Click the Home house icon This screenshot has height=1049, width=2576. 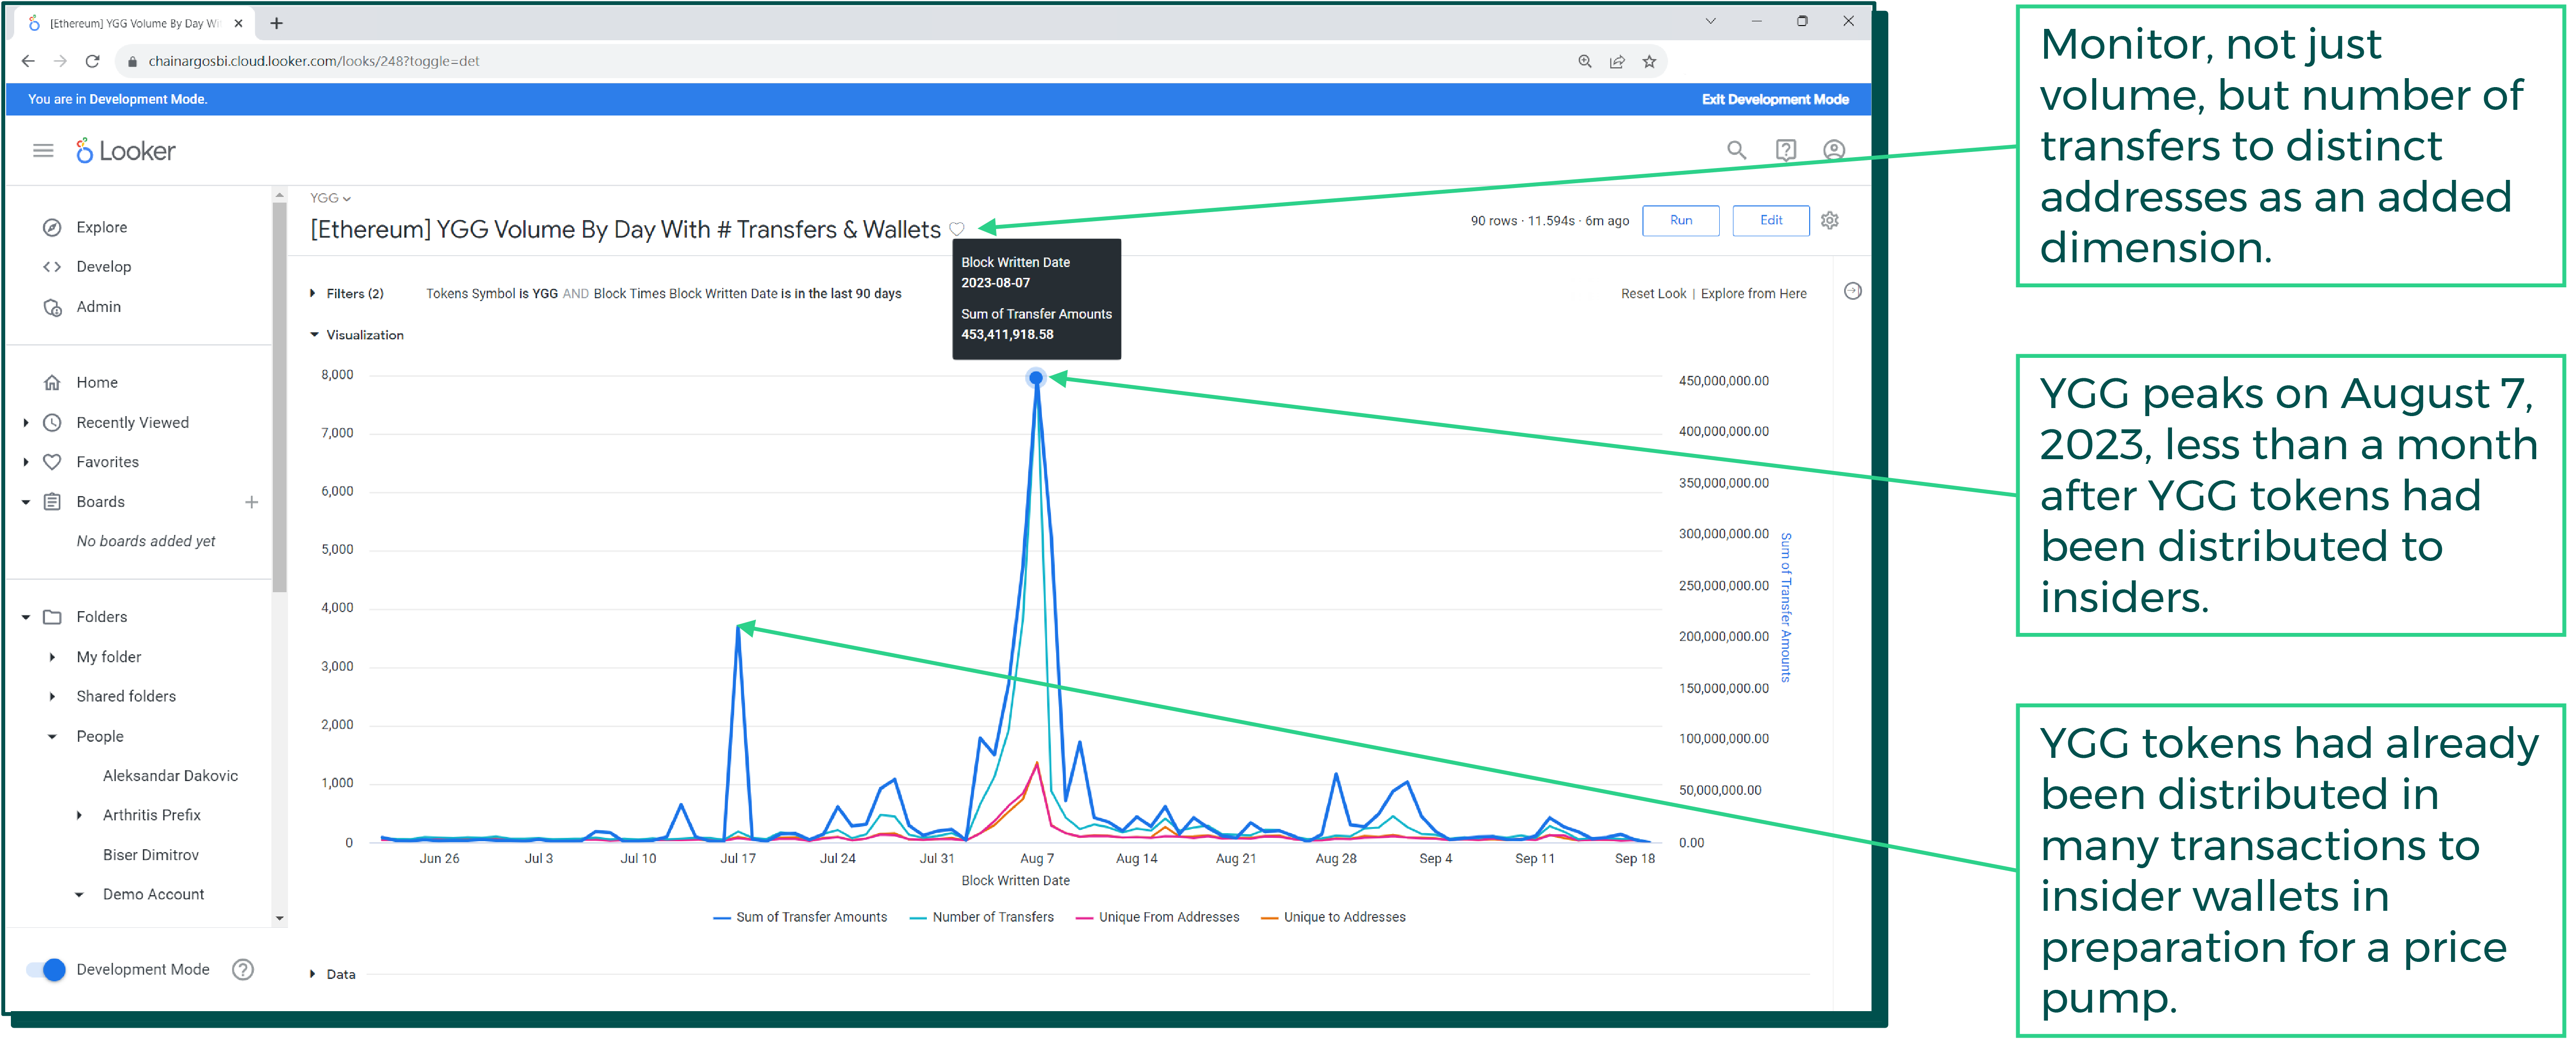click(52, 382)
